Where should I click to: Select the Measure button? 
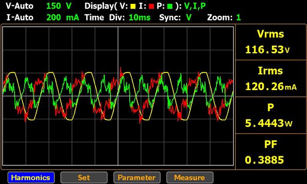[x=190, y=178]
